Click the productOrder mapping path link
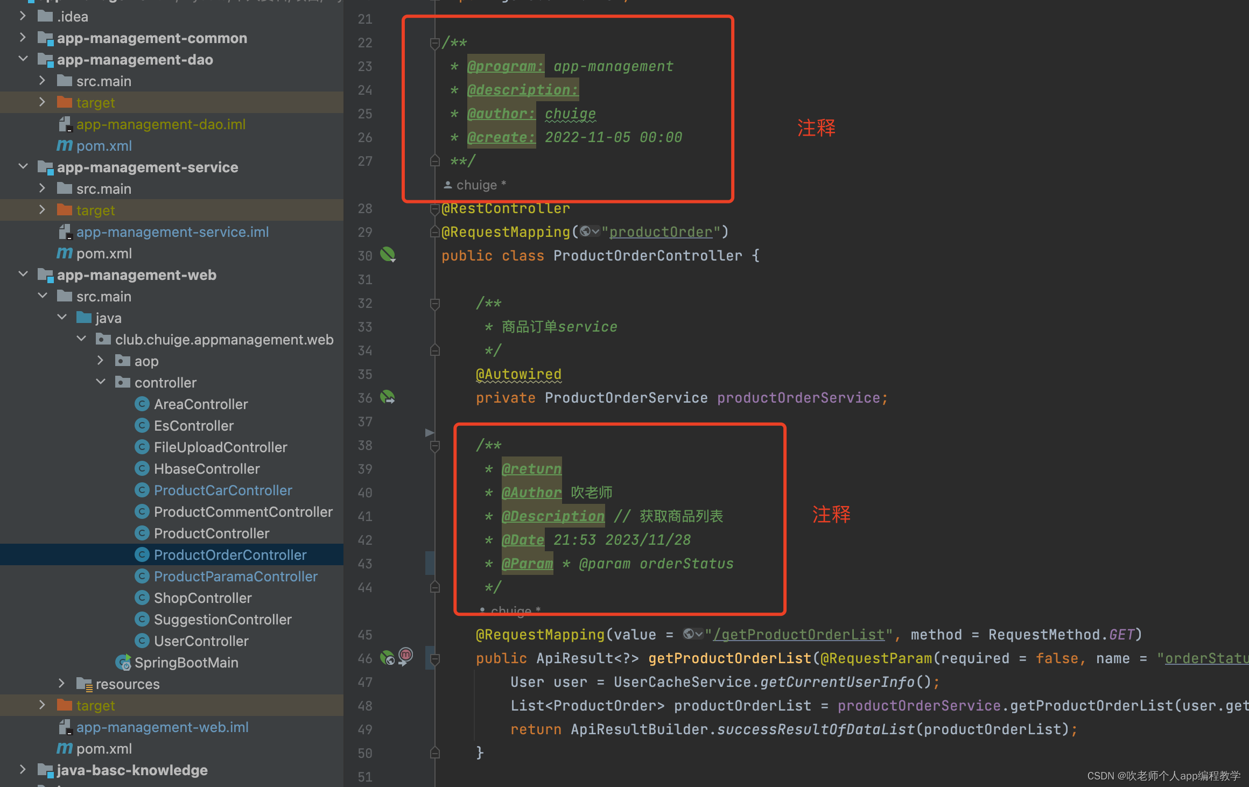The width and height of the screenshot is (1249, 787). coord(661,232)
